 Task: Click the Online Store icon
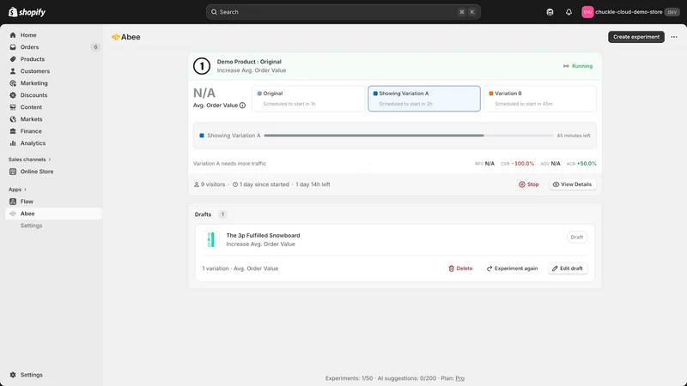click(x=13, y=172)
